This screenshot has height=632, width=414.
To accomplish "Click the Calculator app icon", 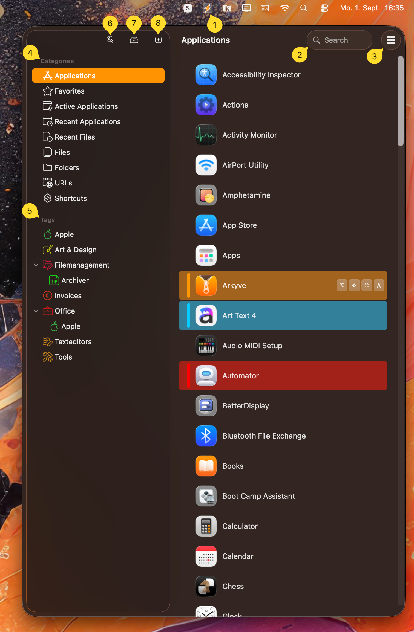I will click(206, 526).
